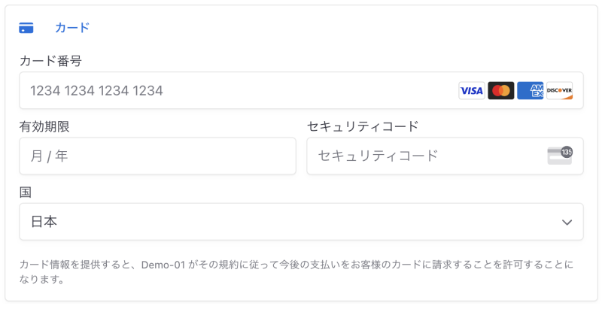Click the Visa logo icon
Viewport: 602px width, 309px height.
click(472, 90)
